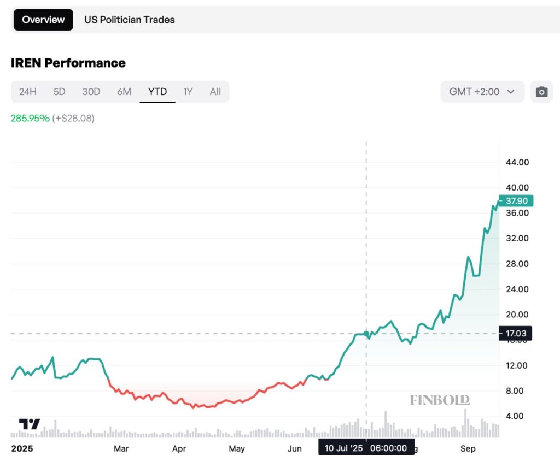Select the YTD time range

[x=157, y=92]
